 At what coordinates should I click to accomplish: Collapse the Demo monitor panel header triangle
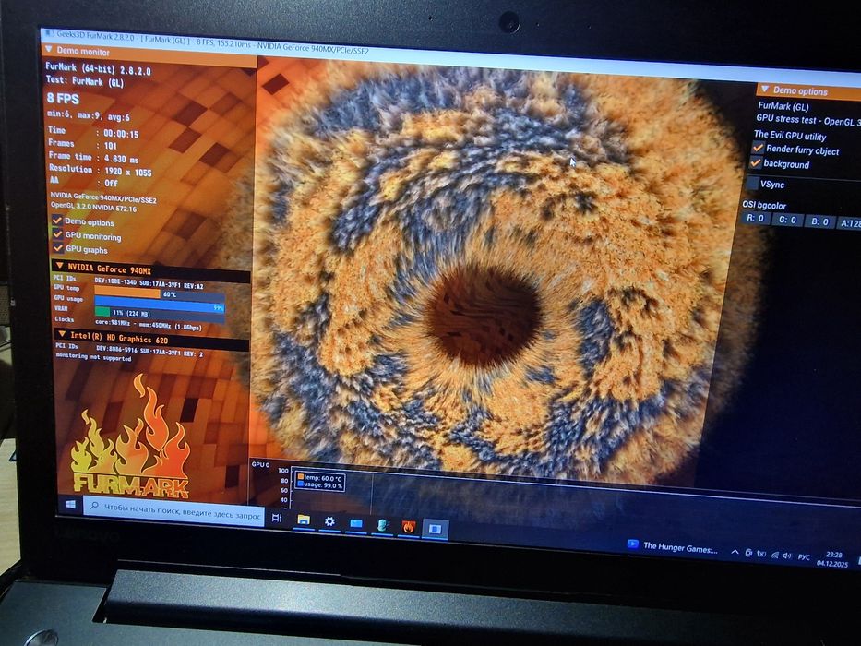coord(49,50)
